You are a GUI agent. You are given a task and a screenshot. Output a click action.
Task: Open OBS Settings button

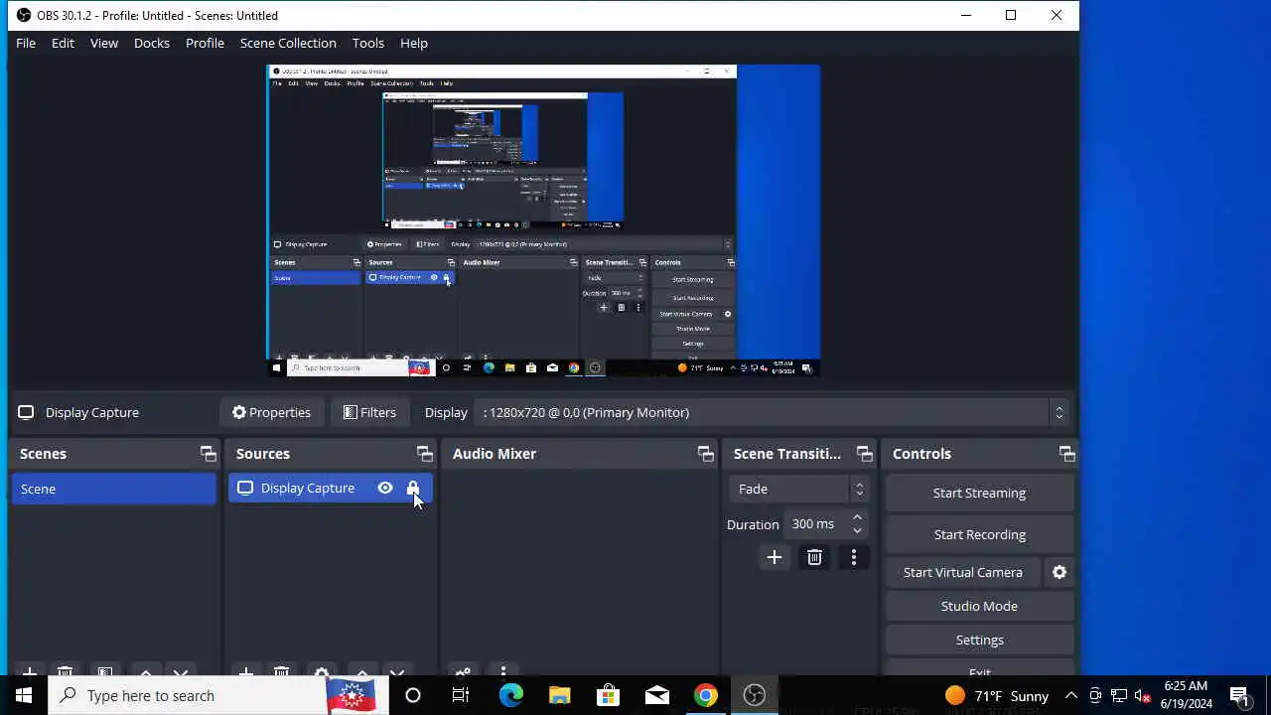(979, 640)
